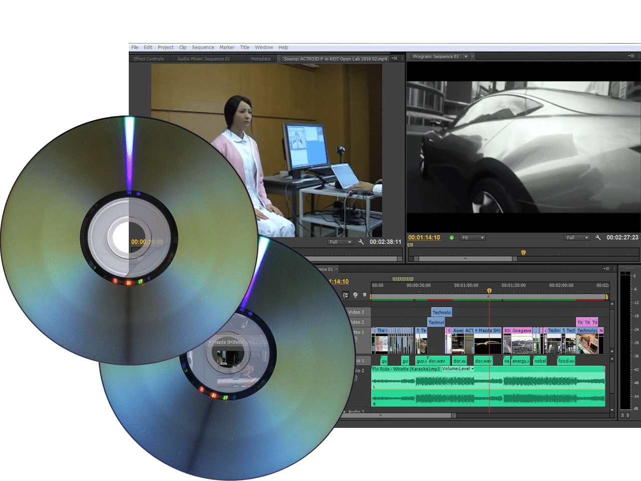Open the File menu
Image resolution: width=641 pixels, height=481 pixels.
click(135, 48)
